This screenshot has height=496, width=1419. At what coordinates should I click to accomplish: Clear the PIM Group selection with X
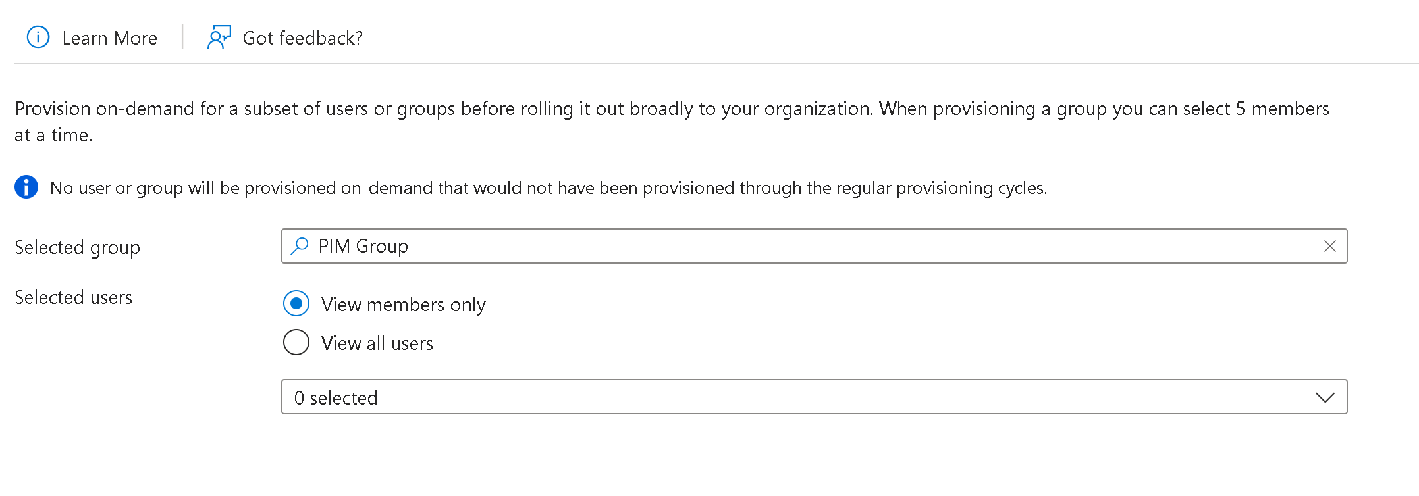pyautogui.click(x=1329, y=246)
